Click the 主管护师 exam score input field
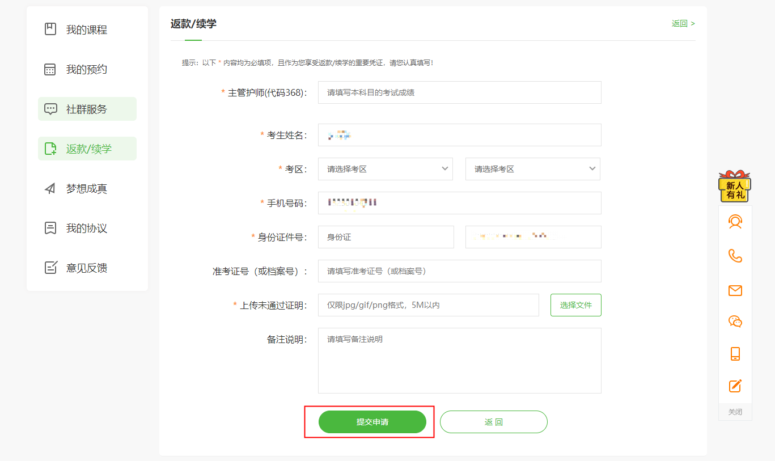This screenshot has width=775, height=461. (459, 92)
